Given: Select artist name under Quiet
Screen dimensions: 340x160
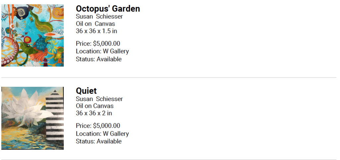Looking at the screenshot, I should 99,99.
